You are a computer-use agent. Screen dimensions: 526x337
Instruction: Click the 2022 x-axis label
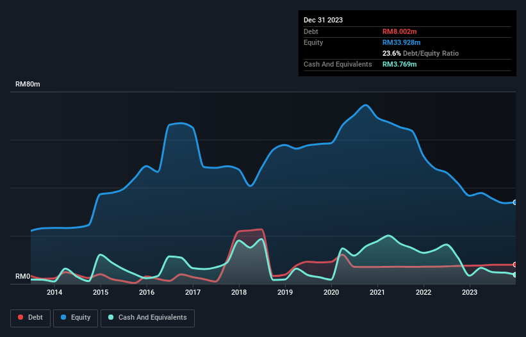click(x=423, y=292)
